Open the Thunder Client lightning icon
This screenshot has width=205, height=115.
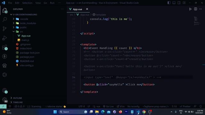(x=4, y=56)
